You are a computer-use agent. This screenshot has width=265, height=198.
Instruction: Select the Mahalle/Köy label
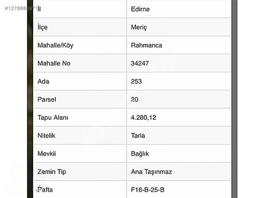[55, 45]
